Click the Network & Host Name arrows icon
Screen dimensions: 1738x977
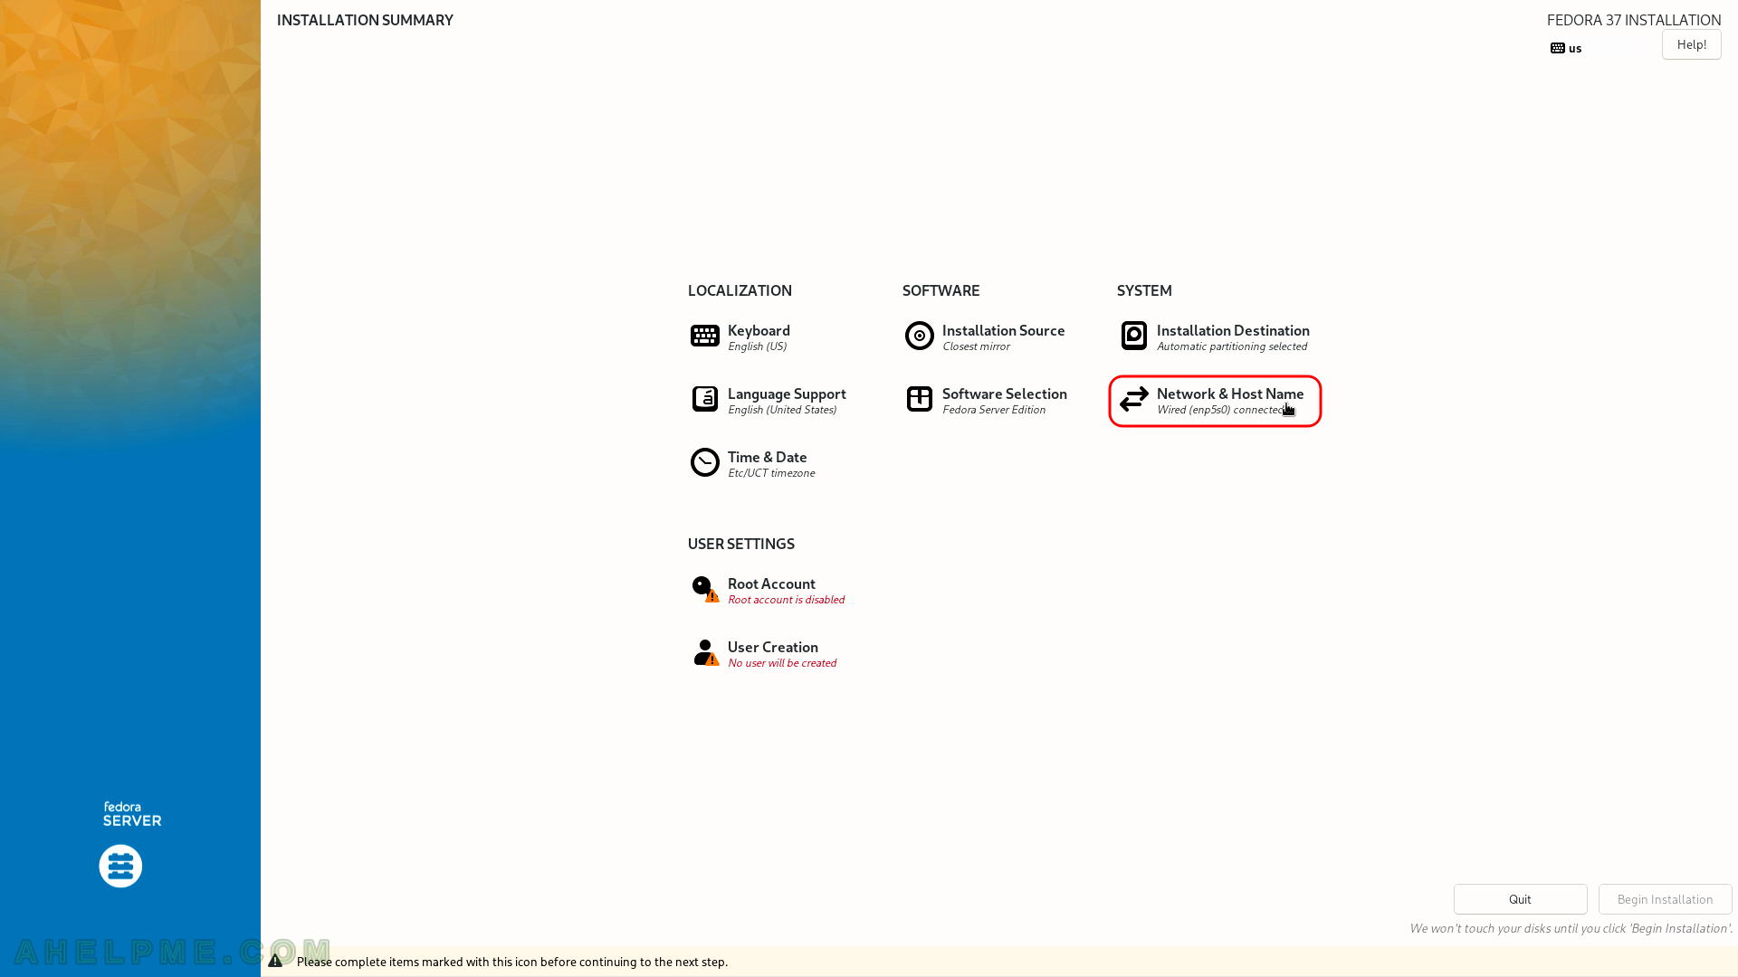[1133, 399]
